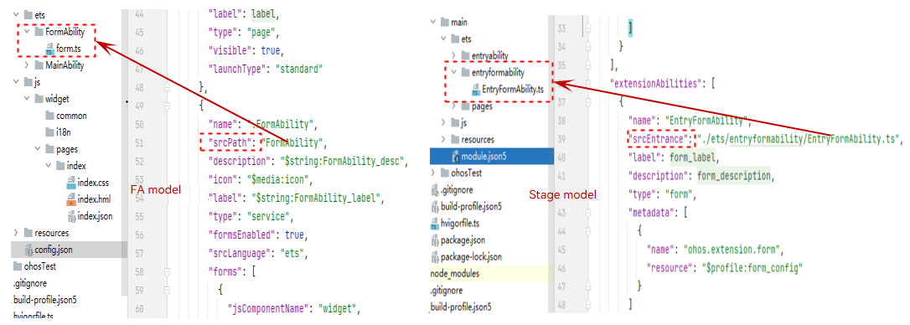Expand the ohosTest folder in Stage project
Screen dimensions: 910x325
(x=433, y=173)
